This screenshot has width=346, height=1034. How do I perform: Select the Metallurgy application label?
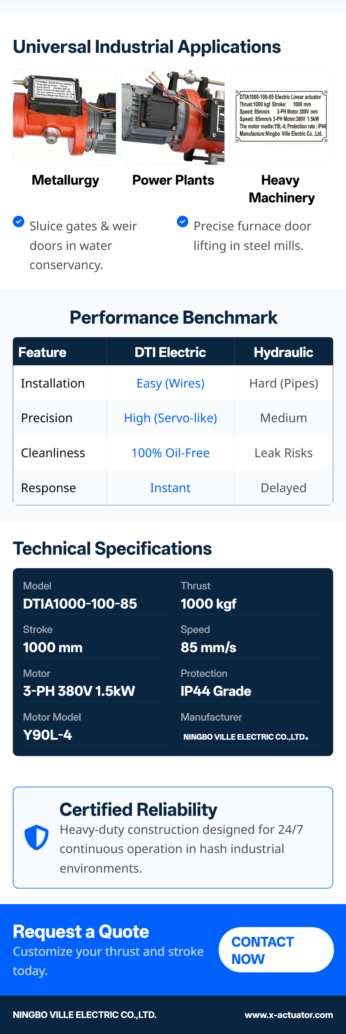65,180
